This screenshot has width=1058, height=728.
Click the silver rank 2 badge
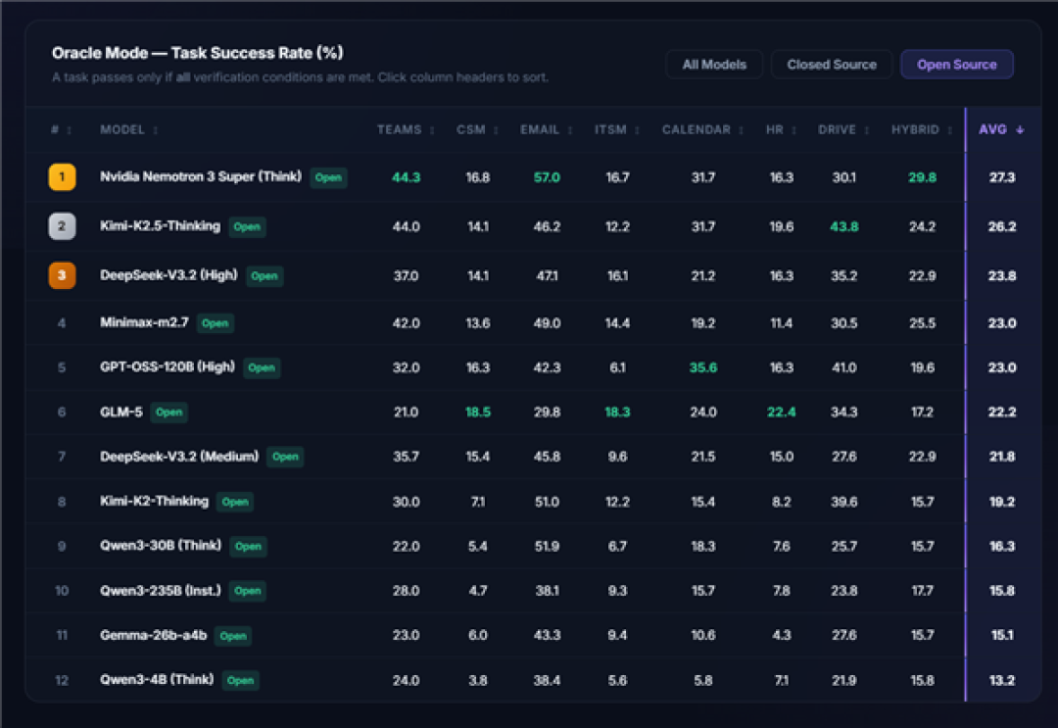(x=62, y=226)
